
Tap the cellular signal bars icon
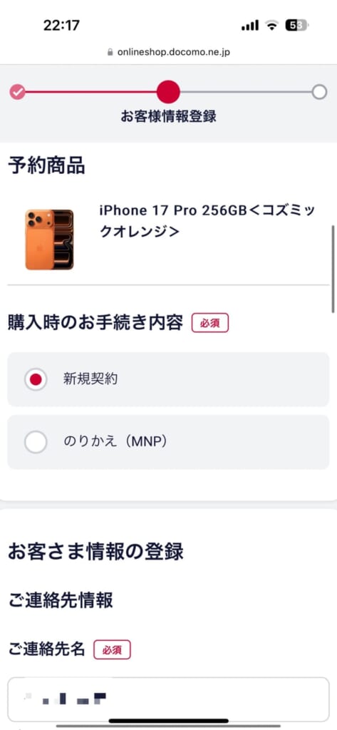point(250,26)
